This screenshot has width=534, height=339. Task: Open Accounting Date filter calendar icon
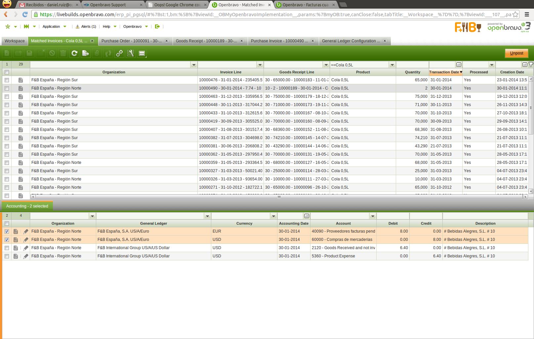pos(307,216)
